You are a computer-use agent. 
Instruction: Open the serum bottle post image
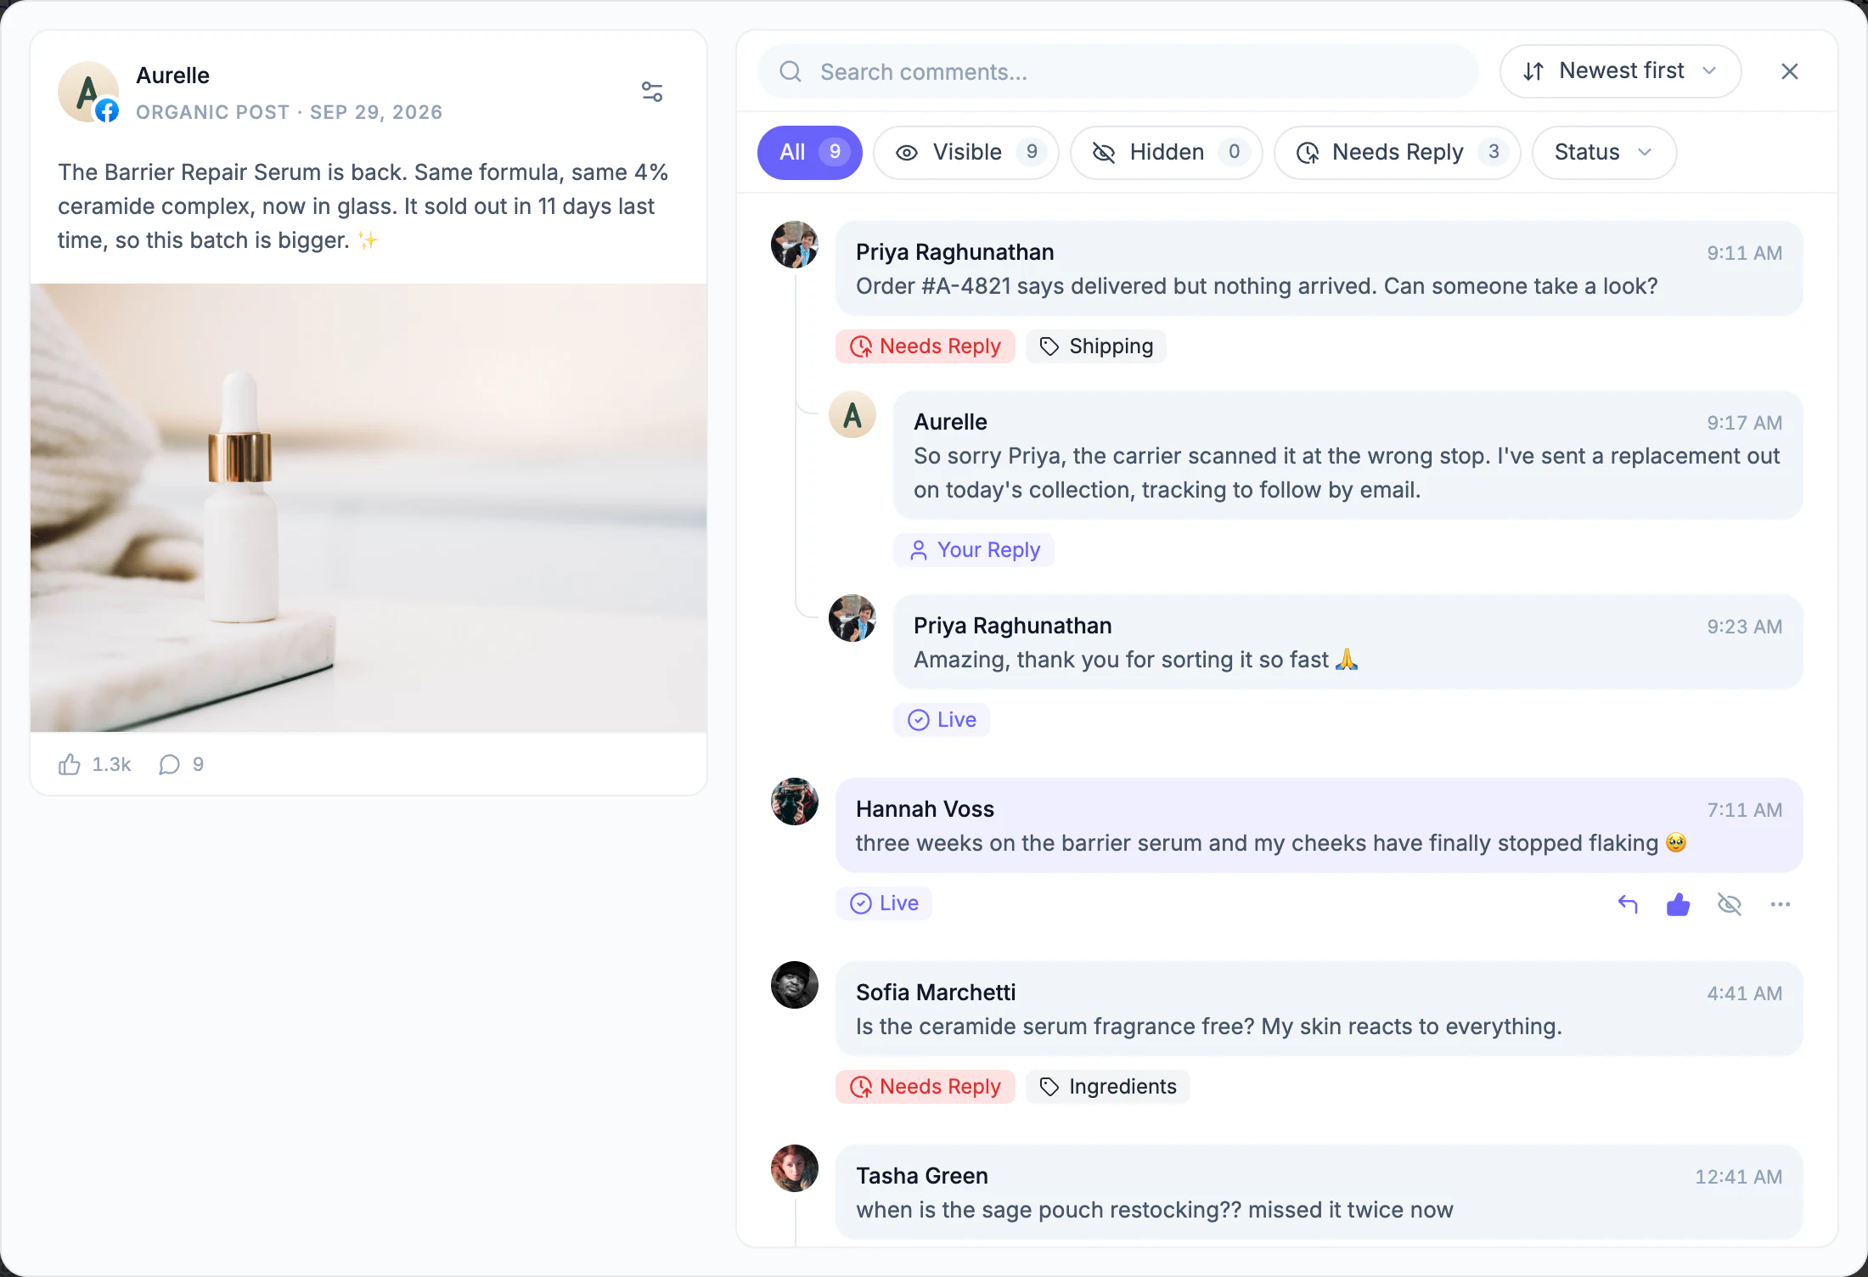pos(369,508)
